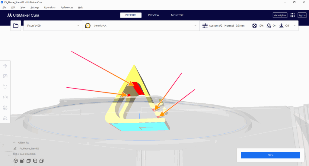Click the custom #2 - Normal - 0.3mm profile text

click(x=227, y=26)
